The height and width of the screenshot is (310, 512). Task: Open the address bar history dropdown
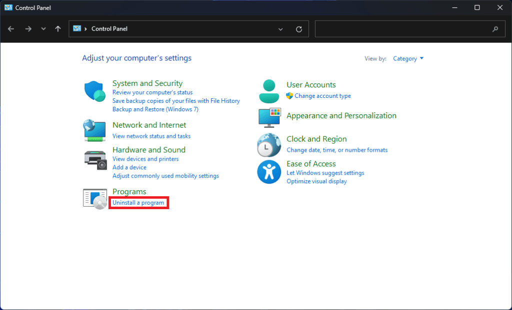click(280, 29)
